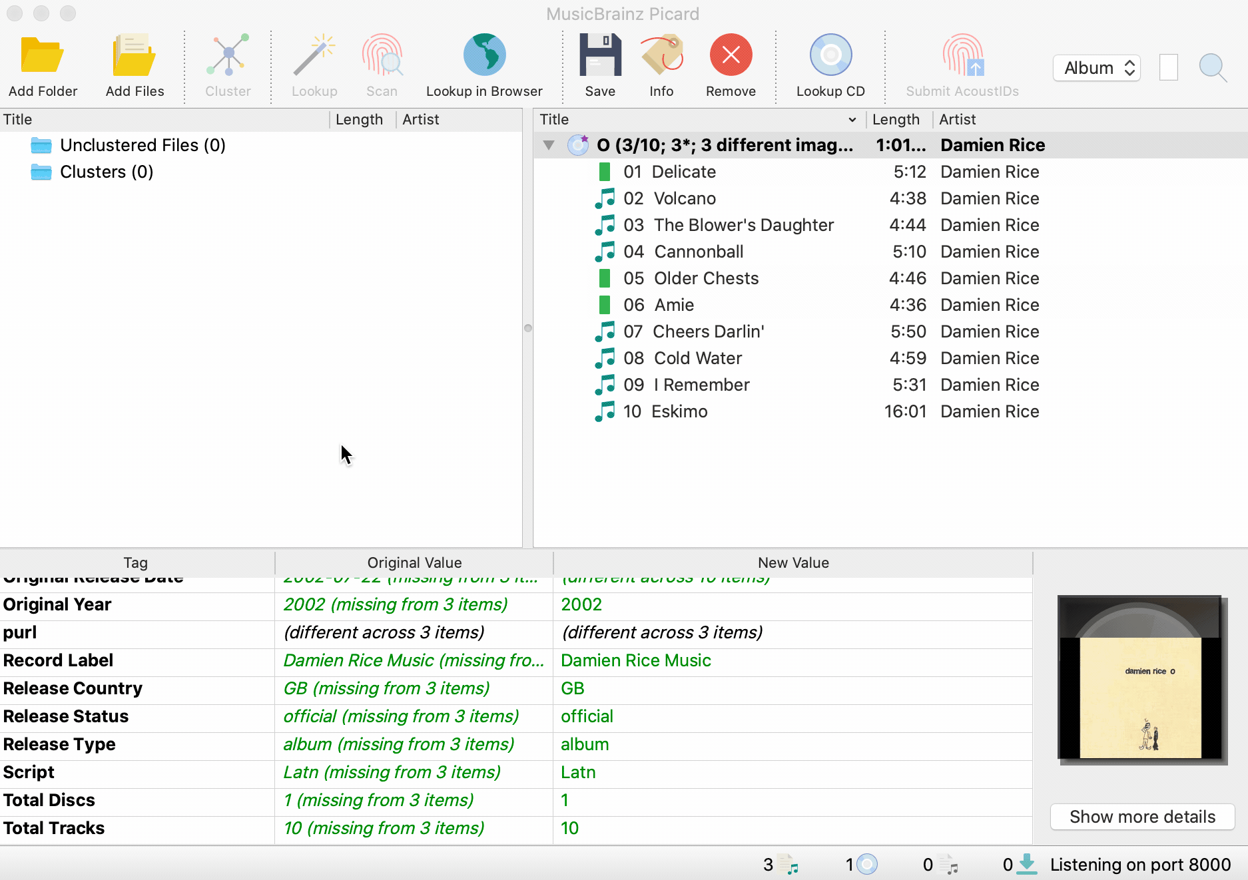Click Show more details button

[x=1142, y=817]
